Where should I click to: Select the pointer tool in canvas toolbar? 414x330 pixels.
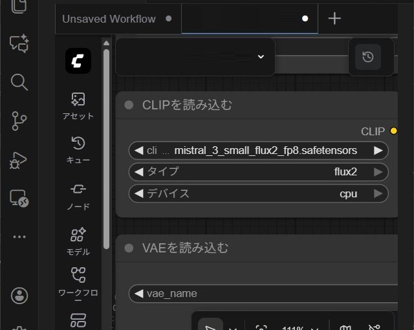pyautogui.click(x=210, y=325)
